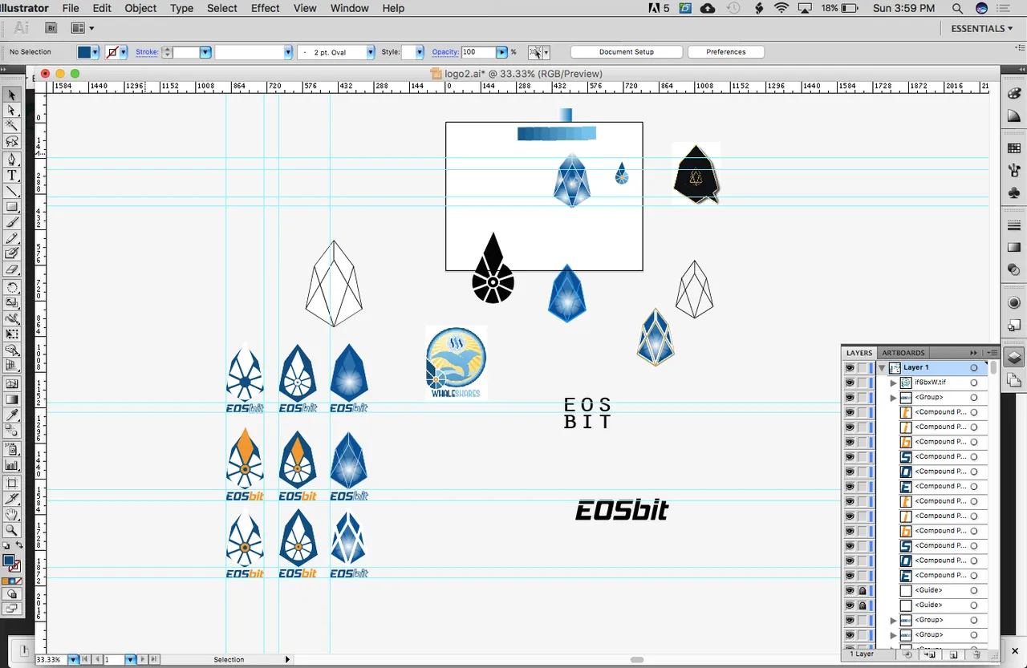The image size is (1027, 668).
Task: Select the Gradient tool
Action: point(12,399)
